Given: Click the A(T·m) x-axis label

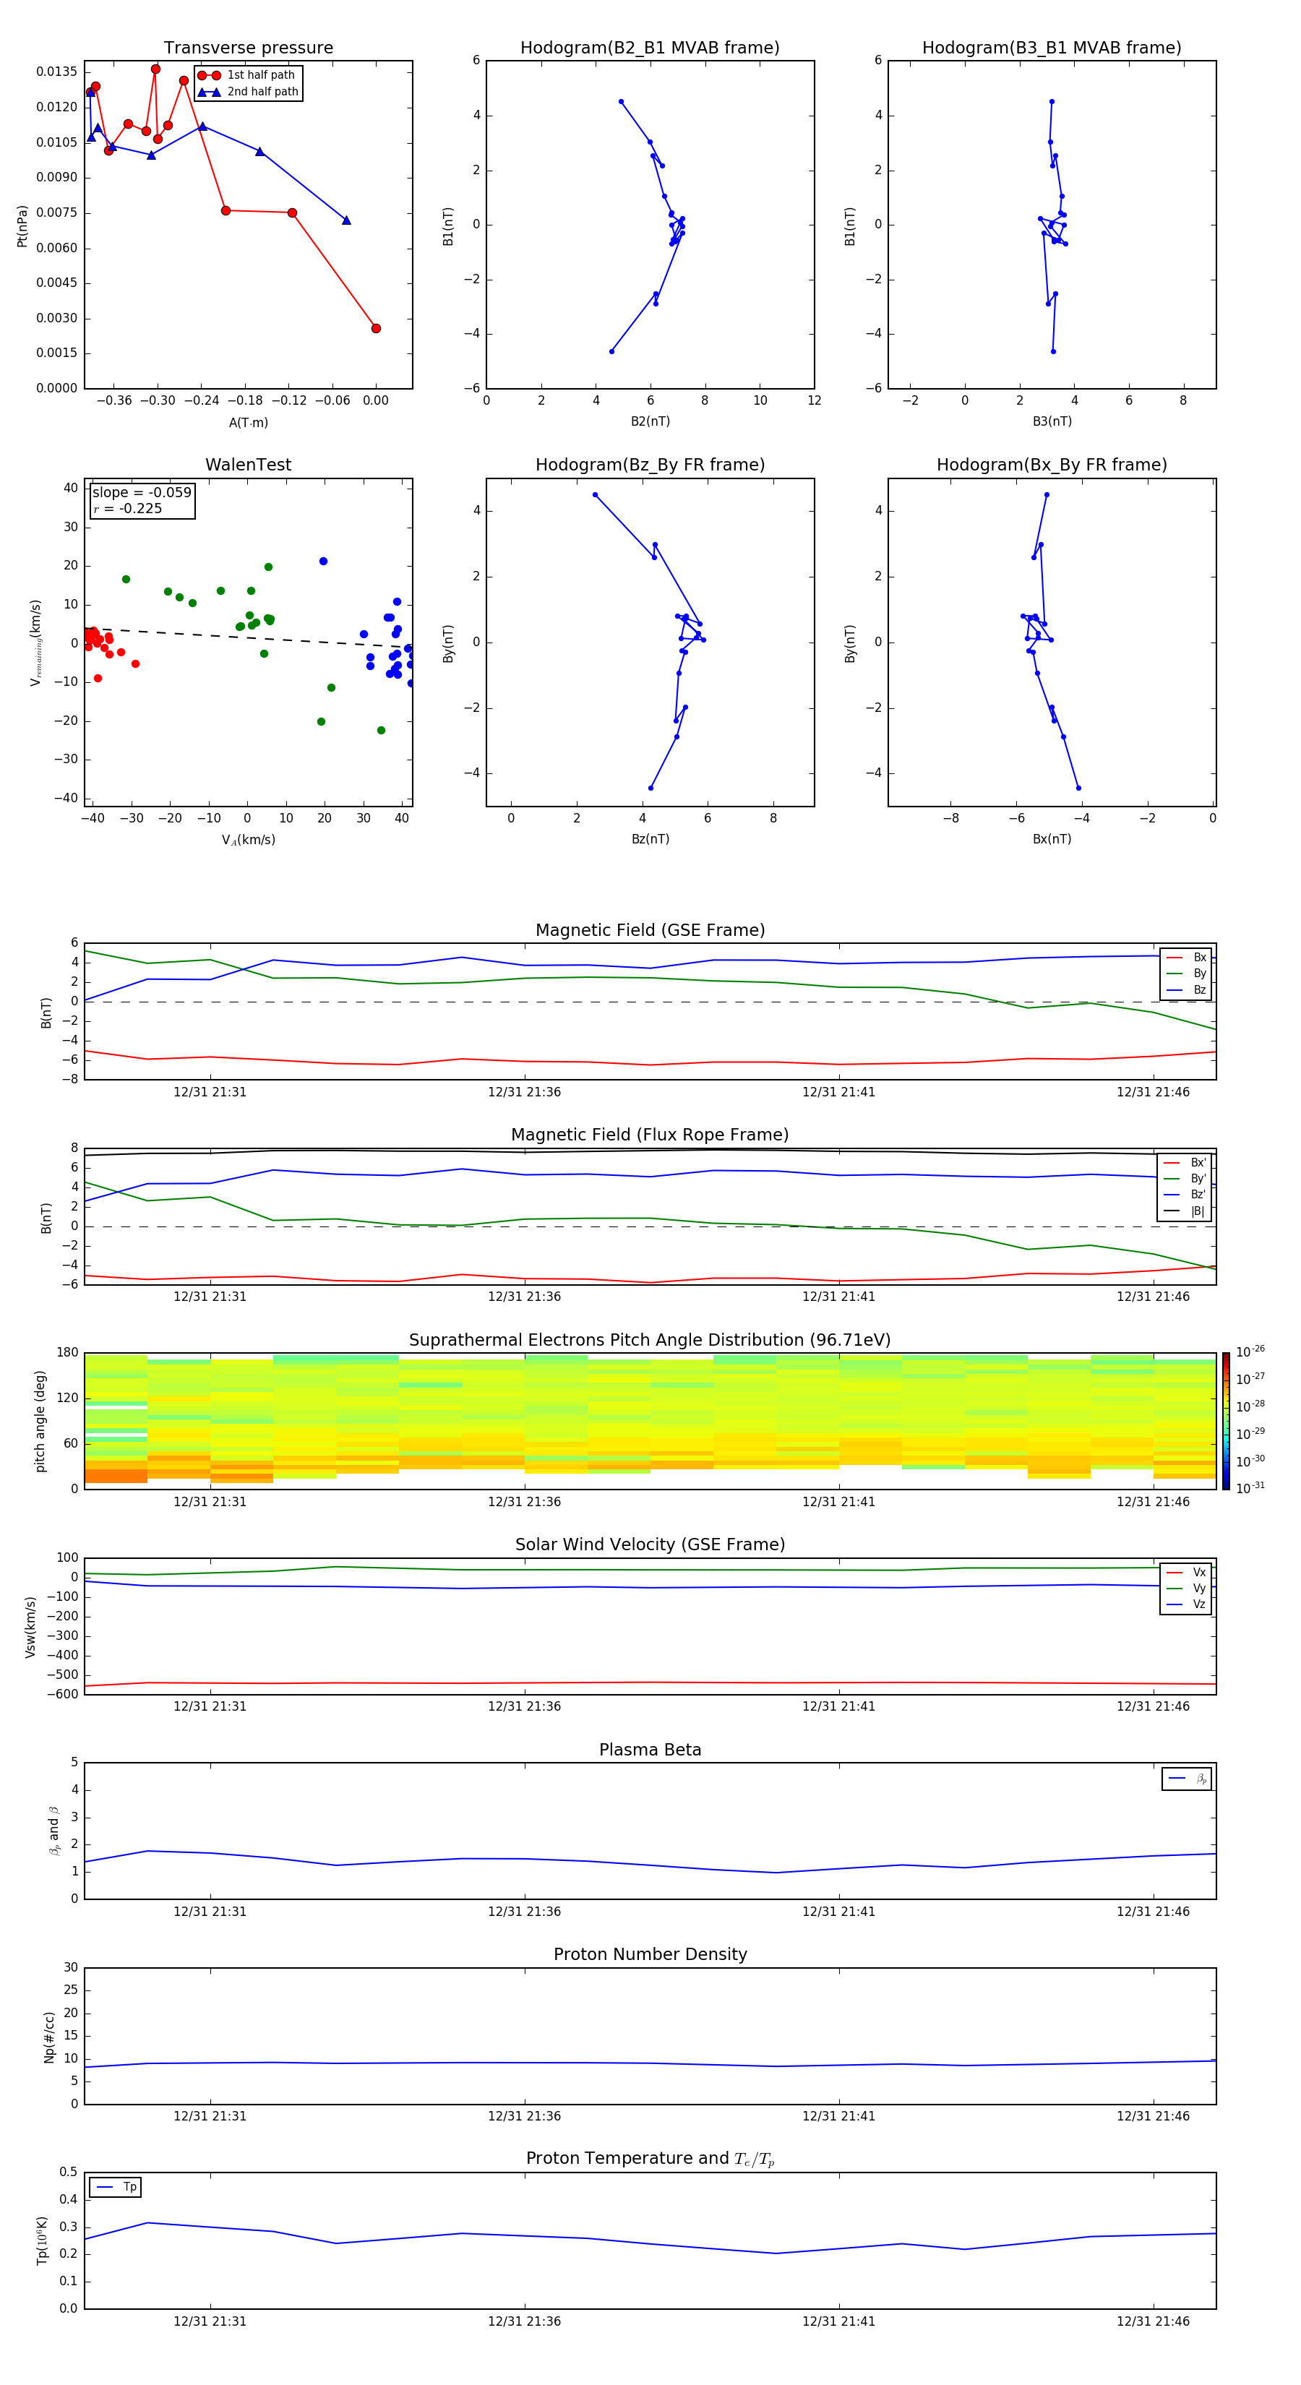Looking at the screenshot, I should [x=248, y=423].
